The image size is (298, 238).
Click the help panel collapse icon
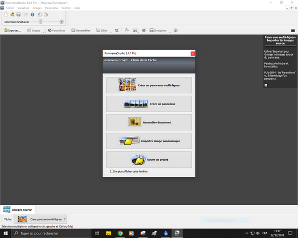pos(266,85)
